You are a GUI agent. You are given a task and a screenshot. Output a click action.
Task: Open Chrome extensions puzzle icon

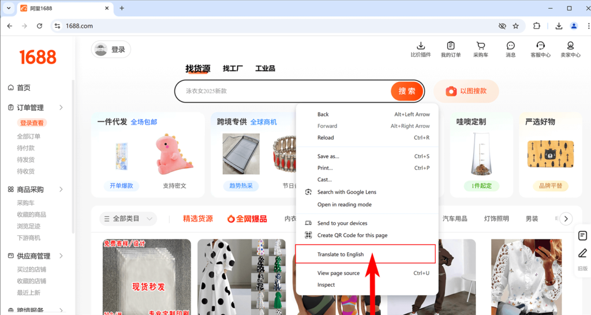tap(537, 26)
